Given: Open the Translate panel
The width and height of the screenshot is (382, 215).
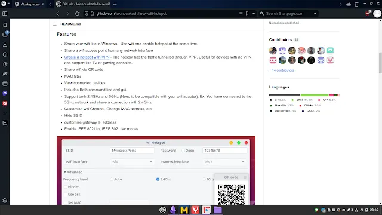Looking at the screenshot, I should click(5, 74).
